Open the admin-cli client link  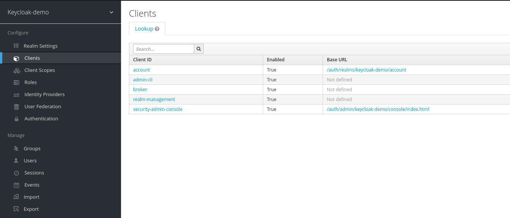pyautogui.click(x=143, y=80)
